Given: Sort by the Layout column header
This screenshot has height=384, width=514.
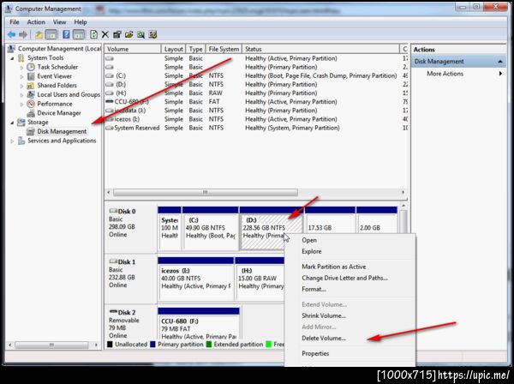Looking at the screenshot, I should [x=173, y=49].
